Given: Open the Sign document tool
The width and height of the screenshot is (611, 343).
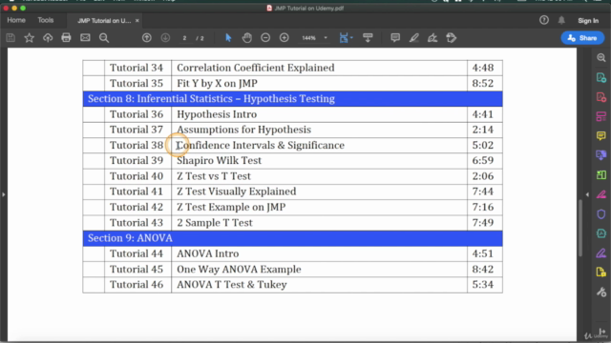Looking at the screenshot, I should 432,38.
